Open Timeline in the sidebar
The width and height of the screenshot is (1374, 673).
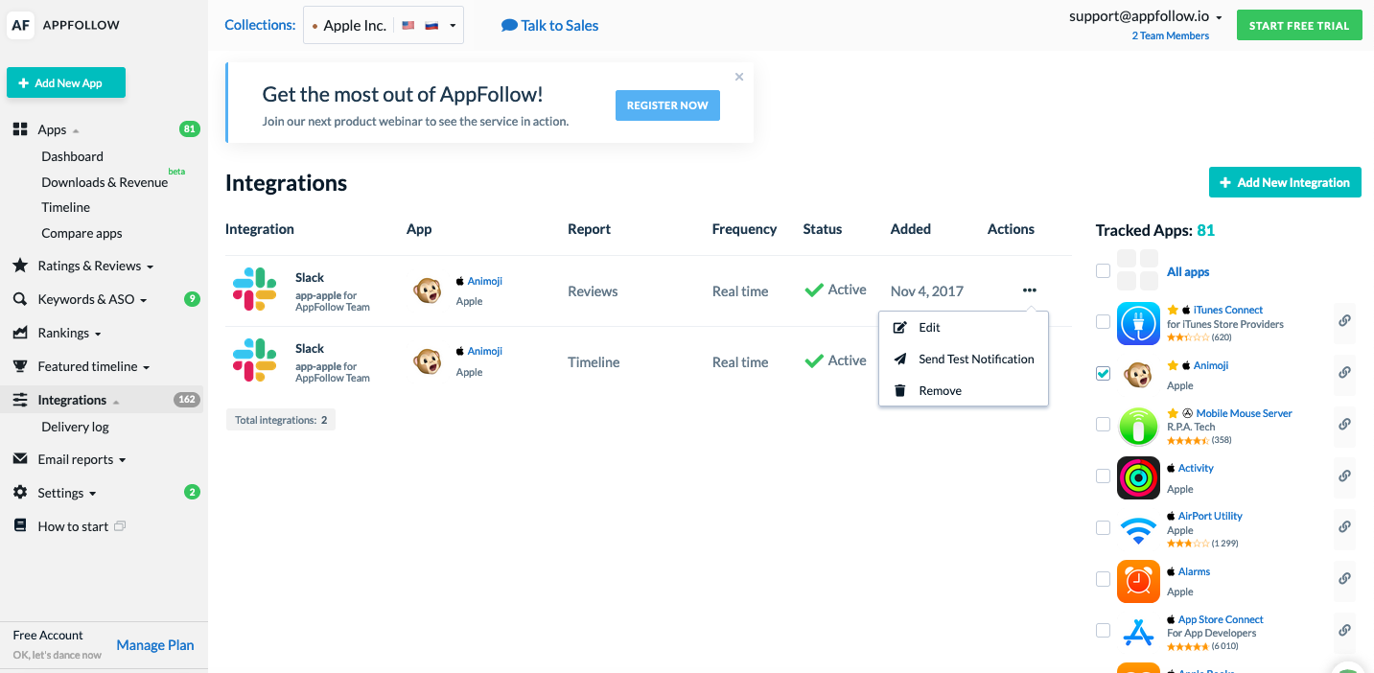(65, 207)
